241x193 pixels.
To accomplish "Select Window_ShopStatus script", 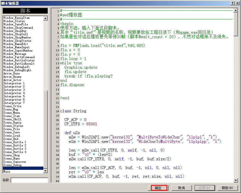I will 17,41.
